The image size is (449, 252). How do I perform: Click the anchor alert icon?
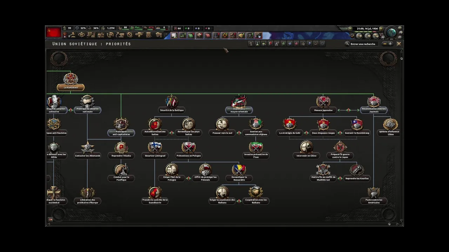[x=216, y=35]
